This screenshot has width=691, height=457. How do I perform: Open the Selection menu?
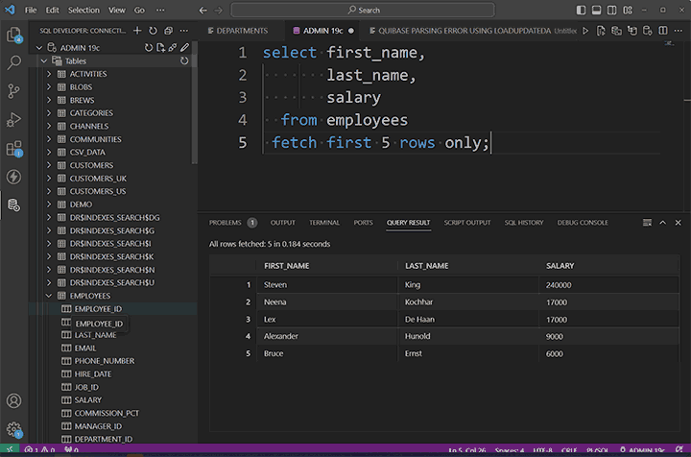83,10
